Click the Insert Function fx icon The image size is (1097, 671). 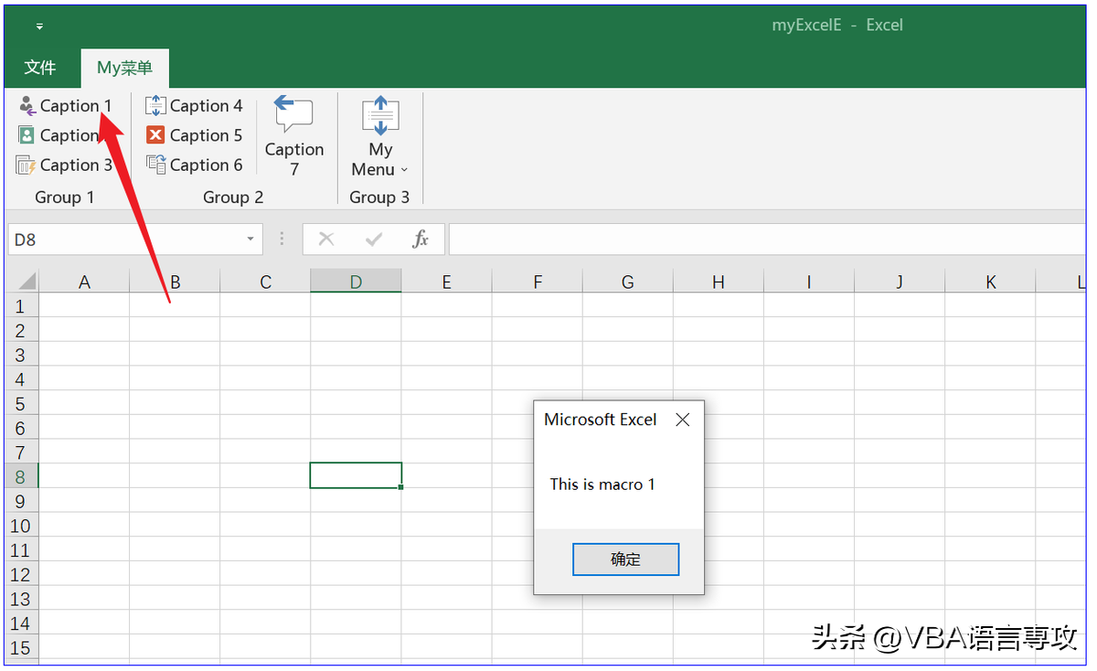click(421, 240)
